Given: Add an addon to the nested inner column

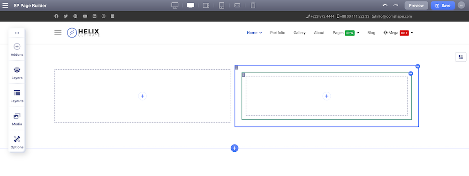Looking at the screenshot, I should (326, 96).
